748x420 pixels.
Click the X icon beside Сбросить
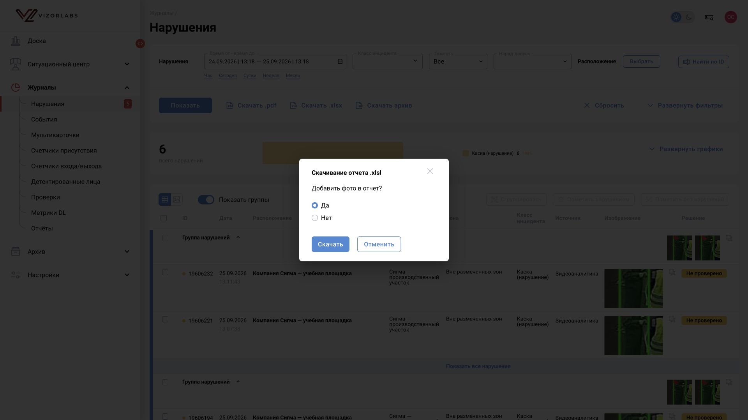click(587, 105)
